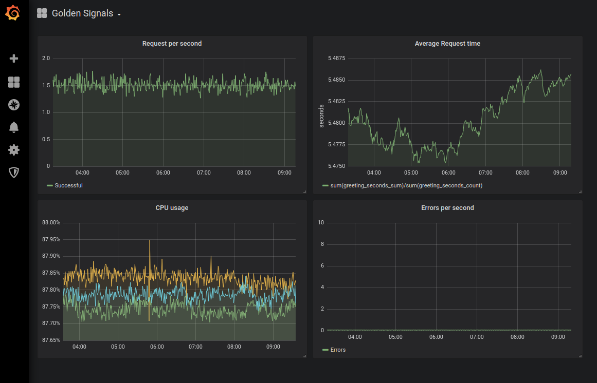Click resize handle of Average Request time panel

coord(580,192)
